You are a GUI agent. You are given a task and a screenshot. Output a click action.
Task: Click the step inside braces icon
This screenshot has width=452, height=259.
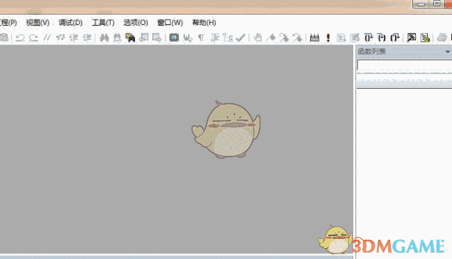[382, 37]
